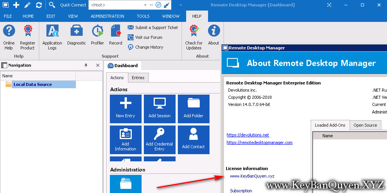Image resolution: width=387 pixels, height=193 pixels.
Task: Open the WINDOW ribbon tab
Action: tap(171, 16)
